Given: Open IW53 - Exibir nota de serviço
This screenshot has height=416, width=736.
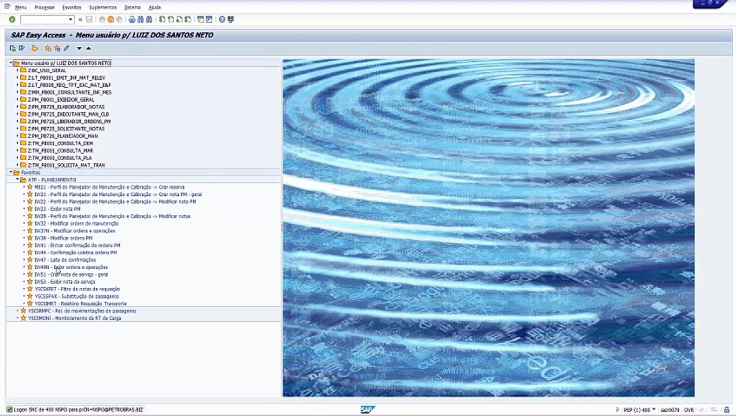Looking at the screenshot, I should [x=64, y=282].
